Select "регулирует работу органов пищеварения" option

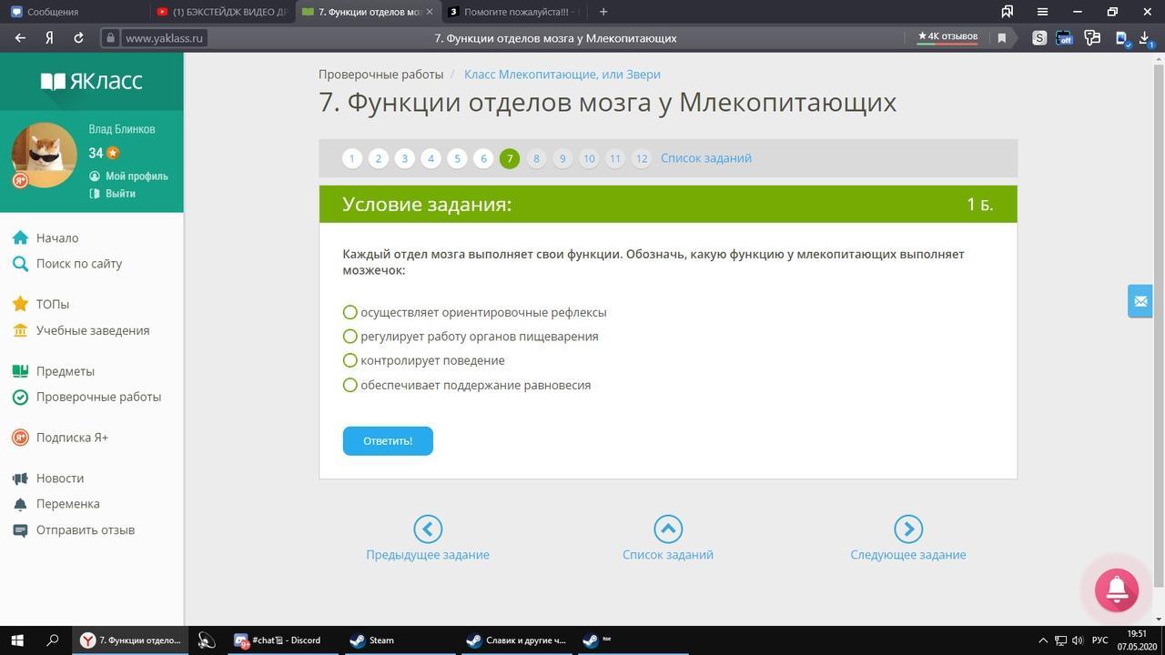click(471, 337)
